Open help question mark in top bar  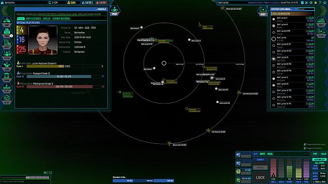click(x=320, y=3)
